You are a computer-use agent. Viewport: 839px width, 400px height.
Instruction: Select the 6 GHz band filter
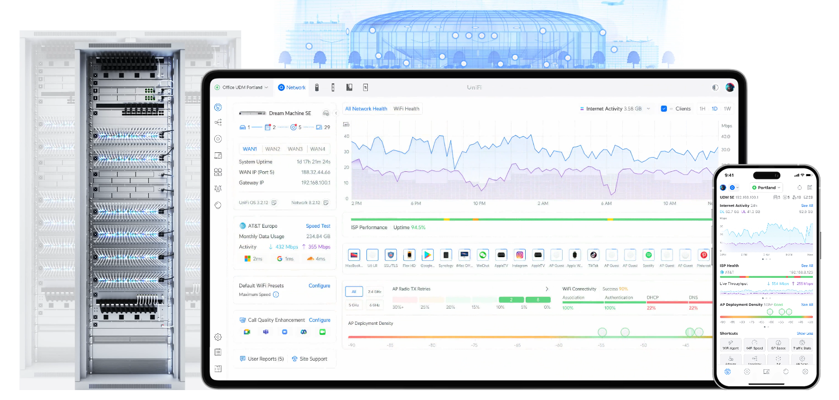pos(374,305)
